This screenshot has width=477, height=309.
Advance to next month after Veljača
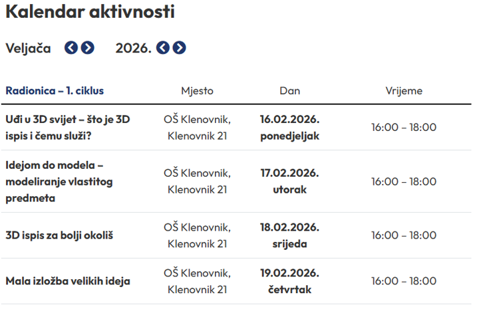87,48
